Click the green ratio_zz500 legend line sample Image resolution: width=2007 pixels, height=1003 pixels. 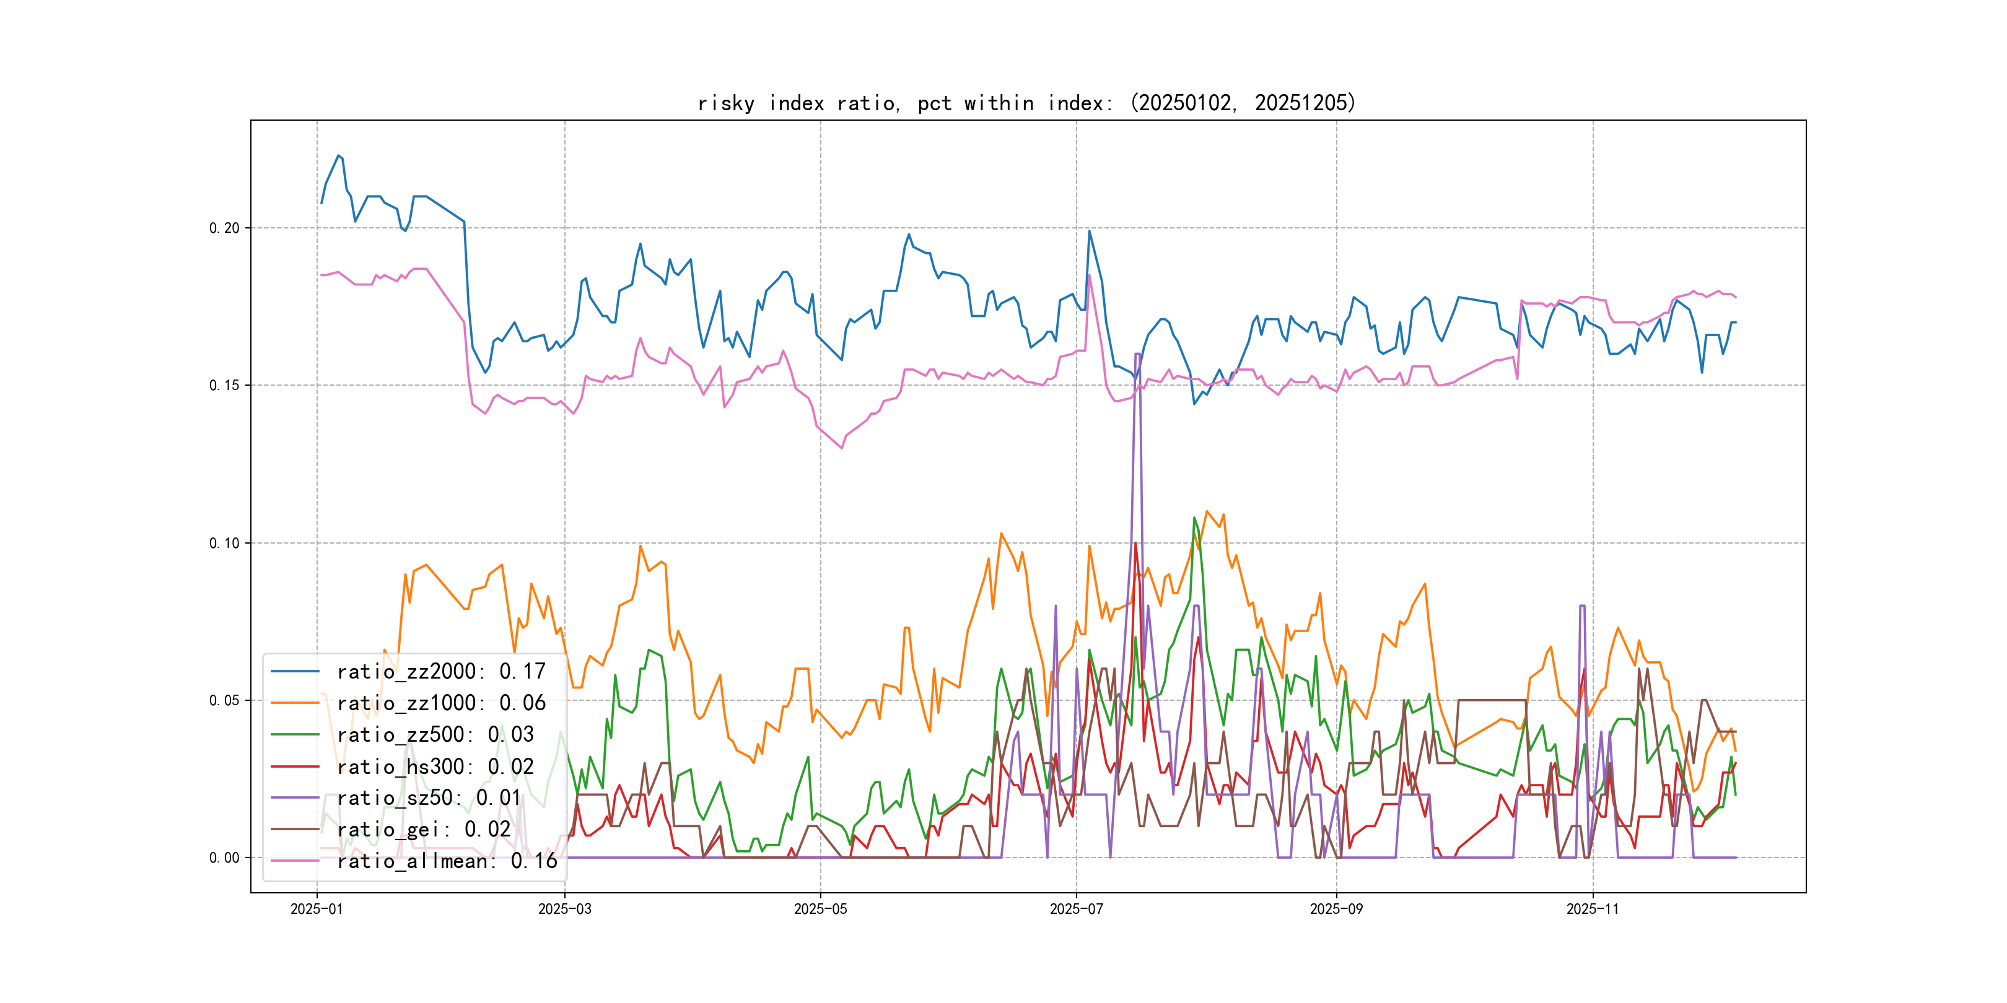click(x=294, y=734)
